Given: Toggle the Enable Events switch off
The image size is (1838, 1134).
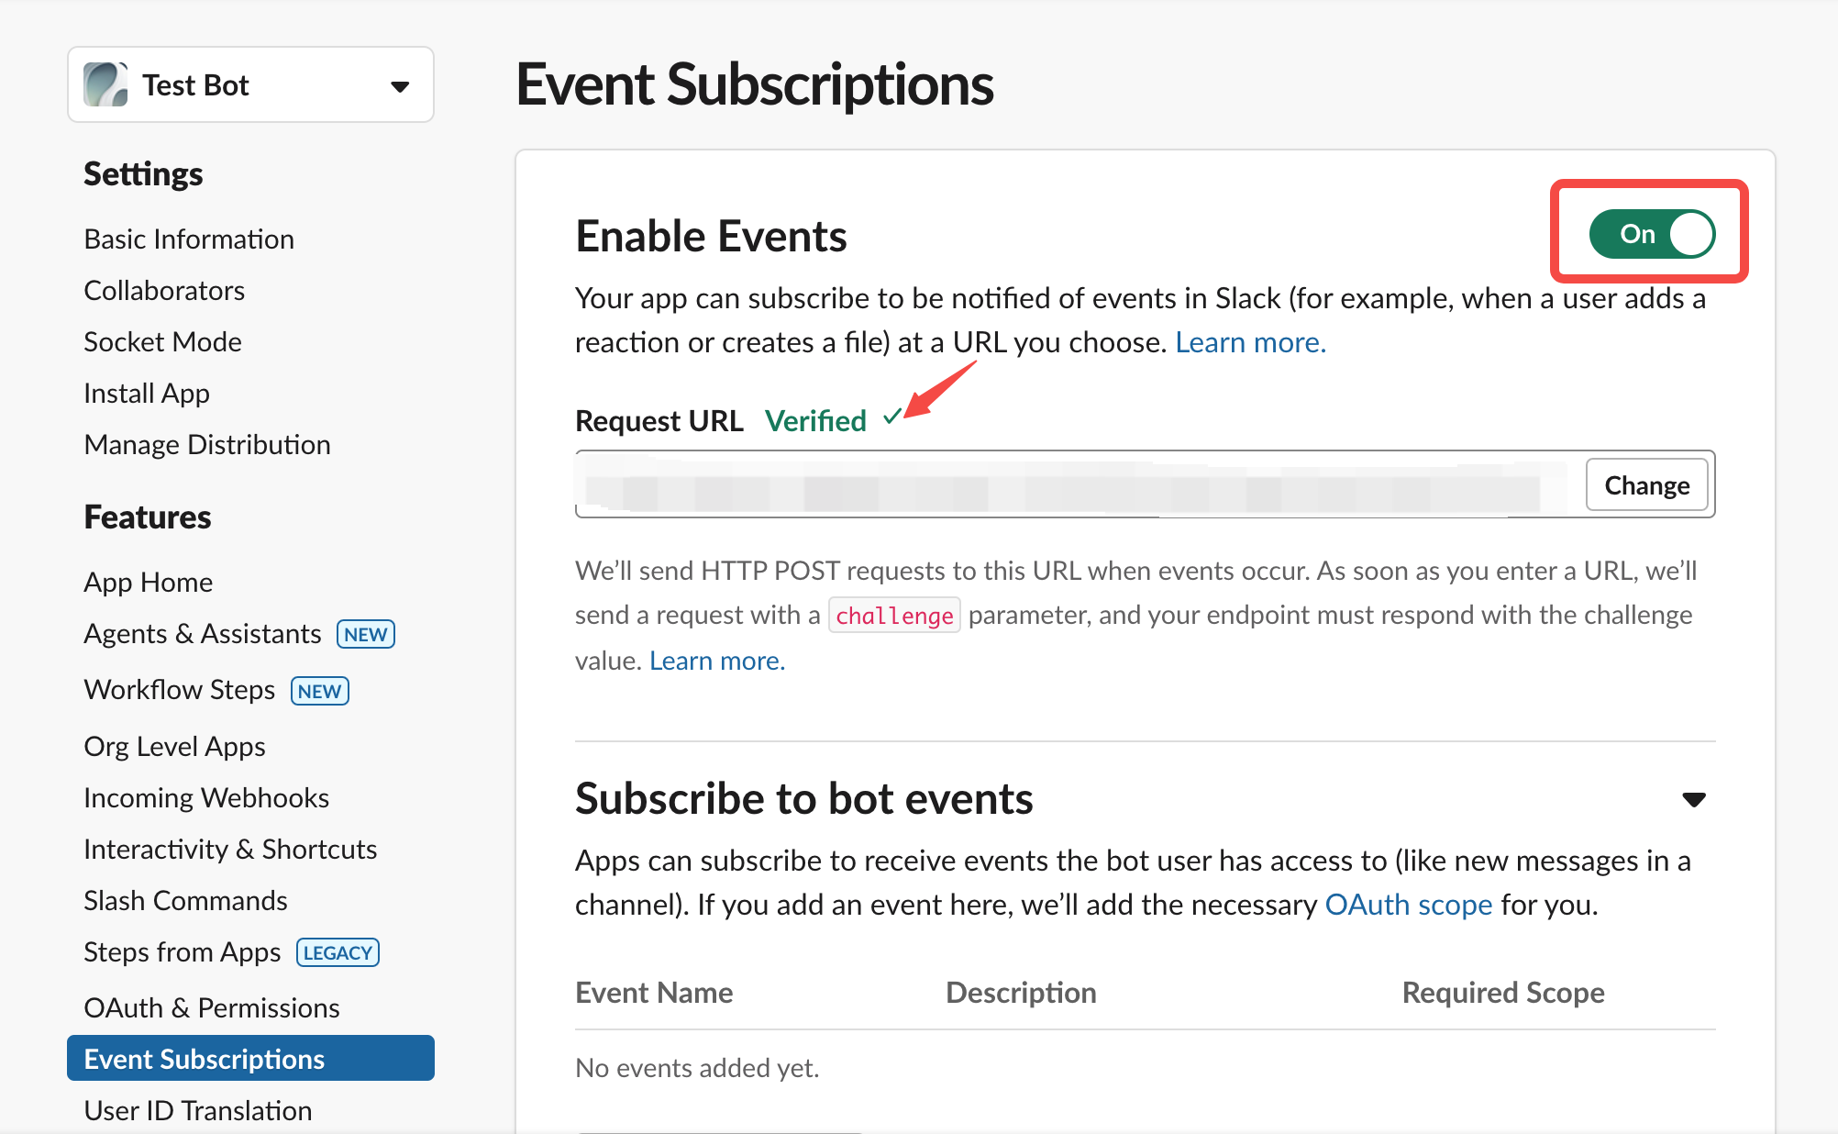Looking at the screenshot, I should [x=1652, y=234].
